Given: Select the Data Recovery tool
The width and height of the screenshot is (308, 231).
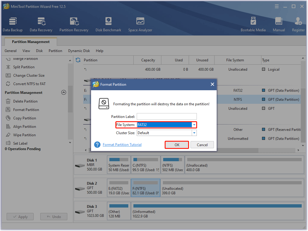Looking at the screenshot, I should pyautogui.click(x=41, y=24).
